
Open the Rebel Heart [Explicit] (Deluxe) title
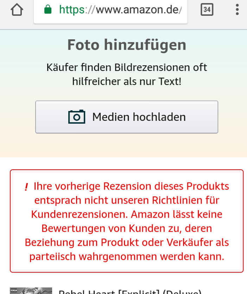pyautogui.click(x=130, y=292)
